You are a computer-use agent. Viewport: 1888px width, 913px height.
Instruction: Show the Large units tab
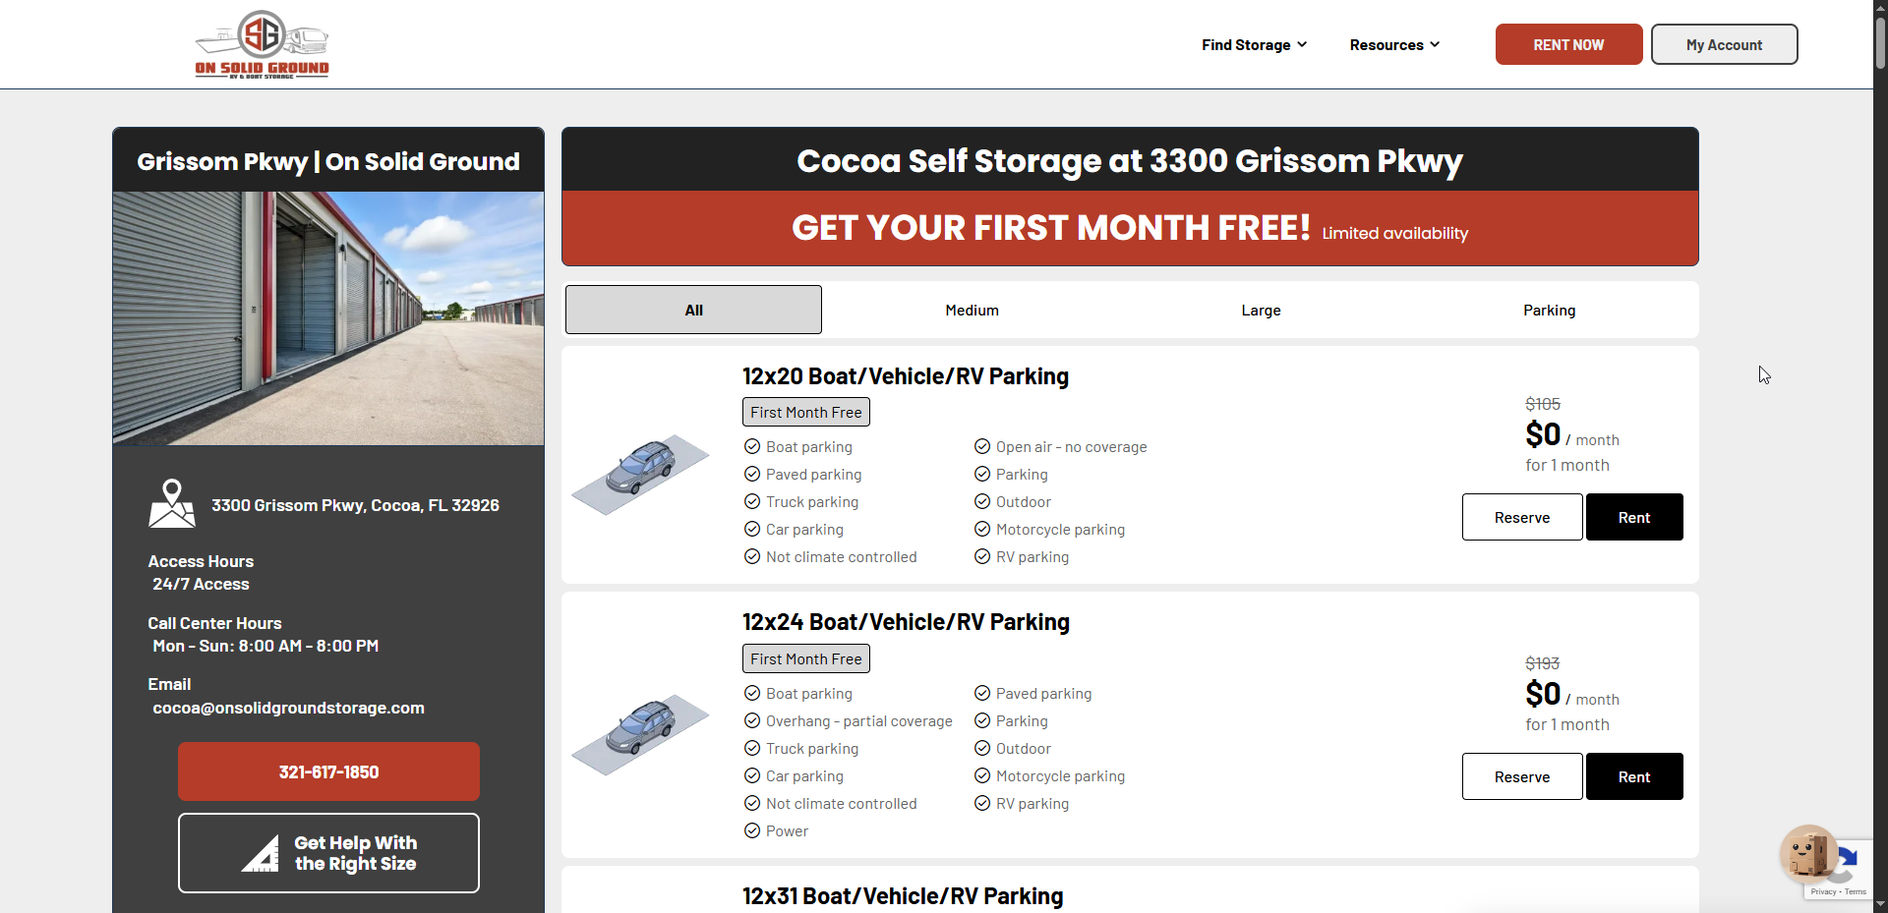[1261, 310]
